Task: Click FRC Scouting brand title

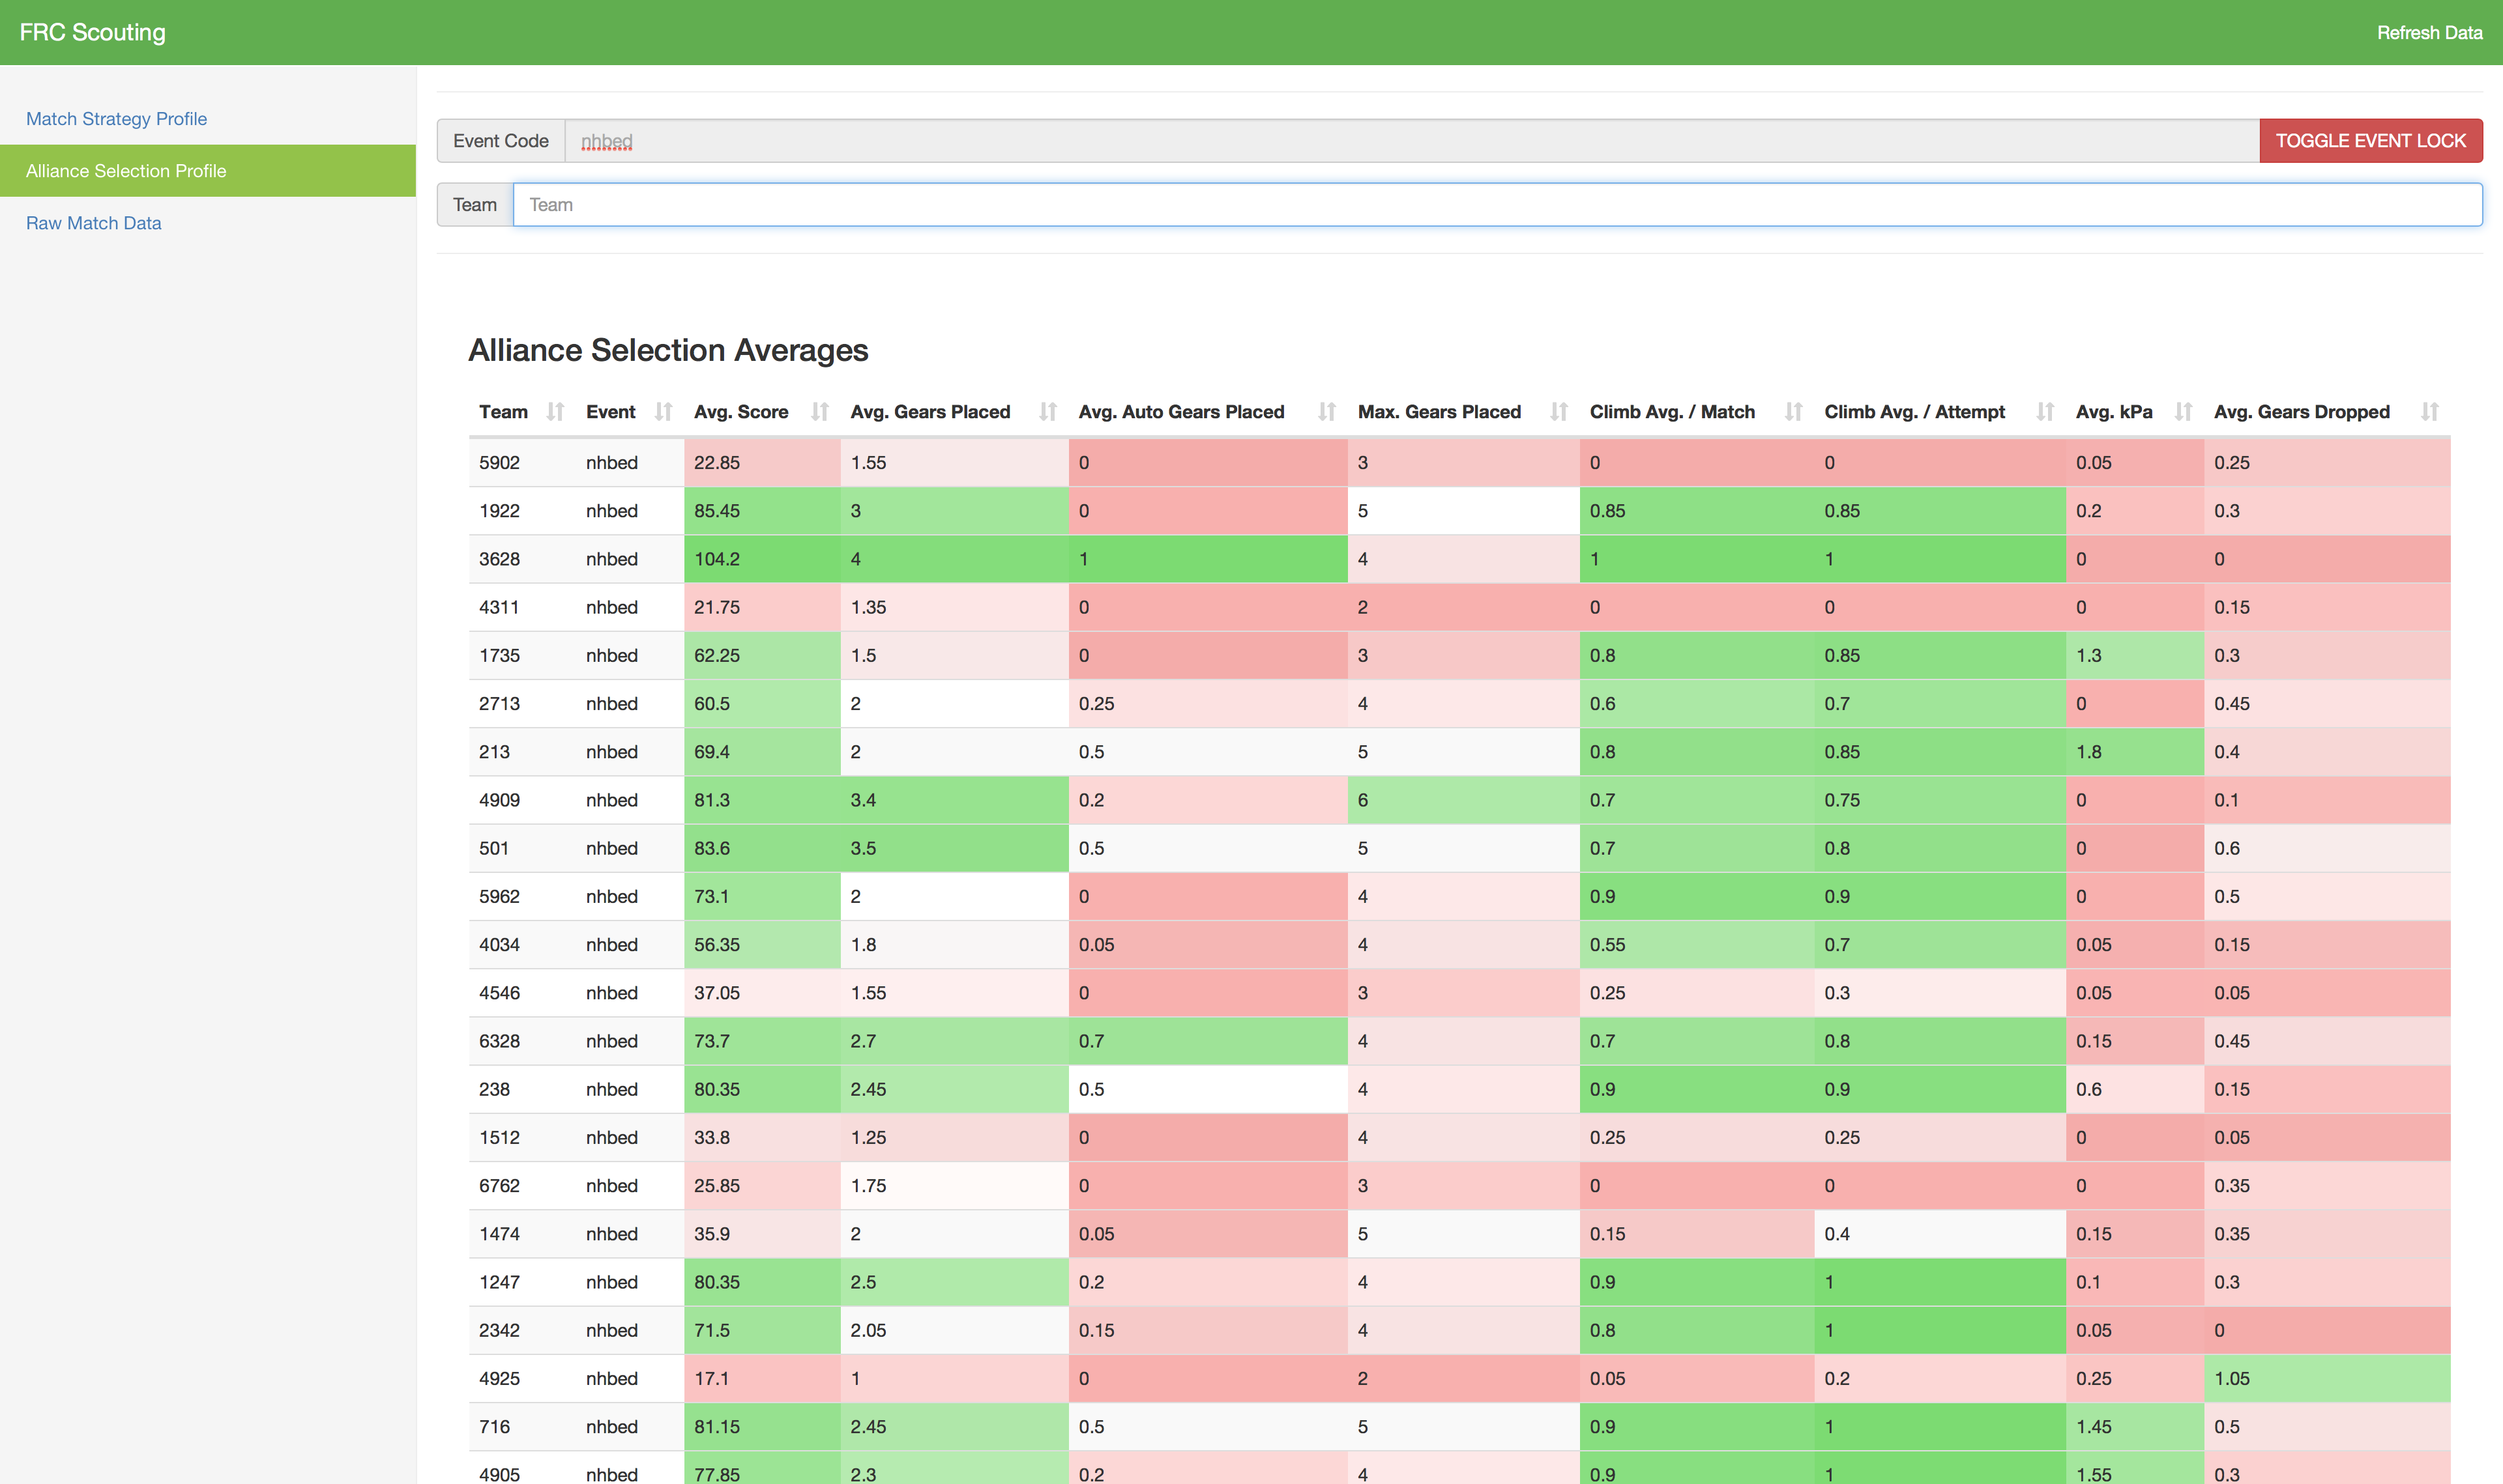Action: 93,32
